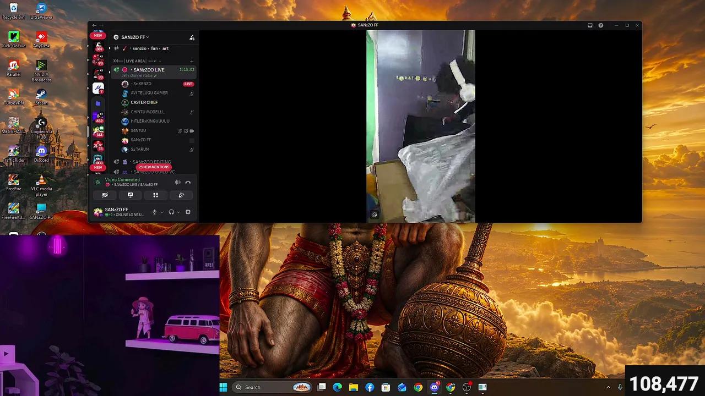The width and height of the screenshot is (705, 396).
Task: Open server icon with 7 badge
Action: 99,88
